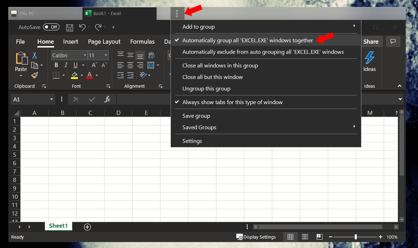The height and width of the screenshot is (248, 418).
Task: Toggle 'Automatically group all EXCEL.EXE windows together'
Action: coord(266,40)
